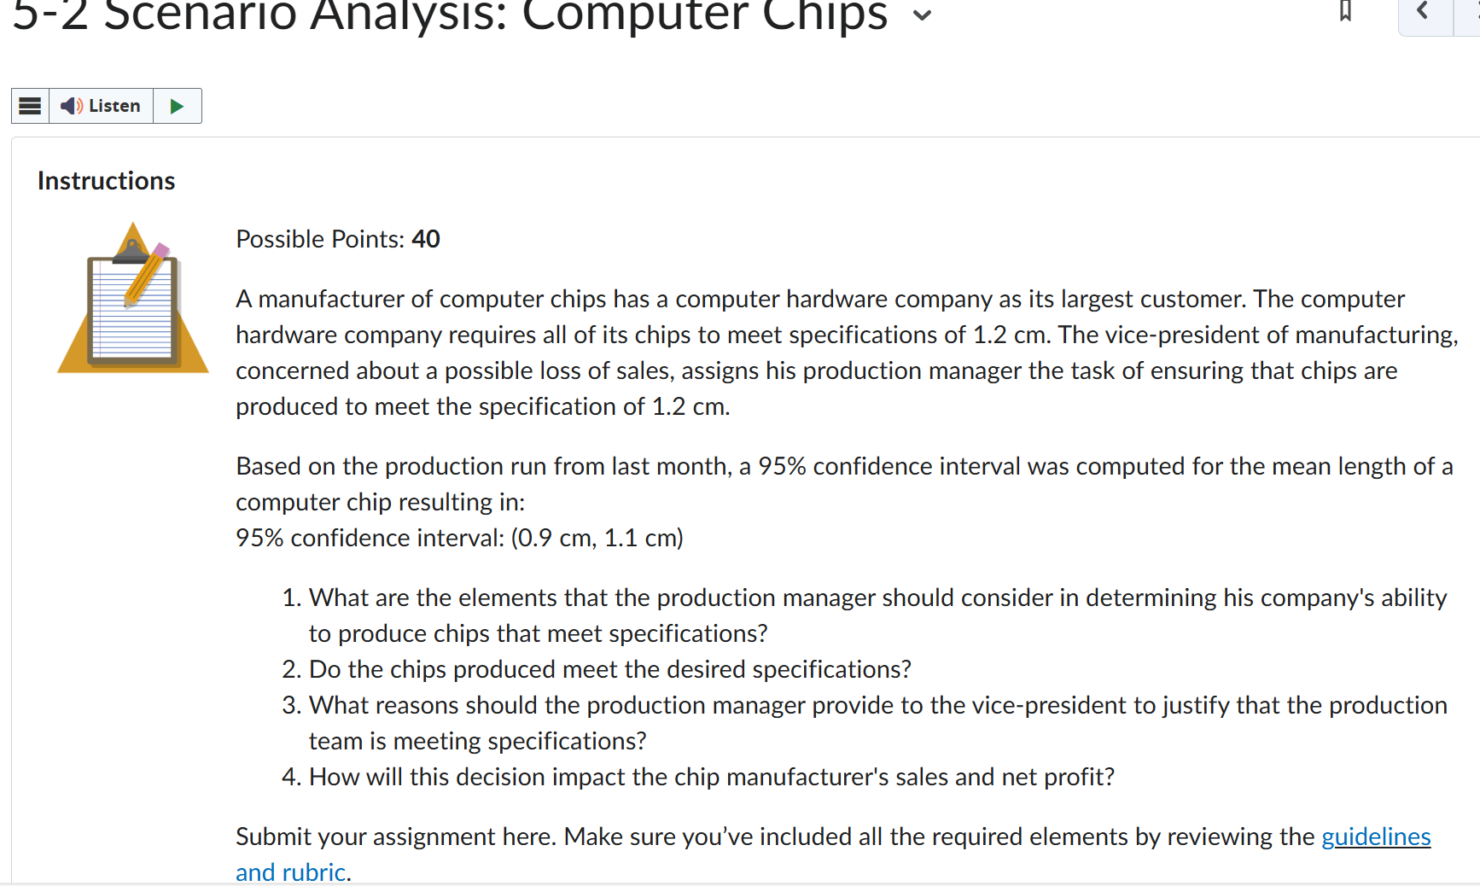Select the 'Possible Points: 40' text
Image resolution: width=1480 pixels, height=886 pixels.
coord(338,239)
